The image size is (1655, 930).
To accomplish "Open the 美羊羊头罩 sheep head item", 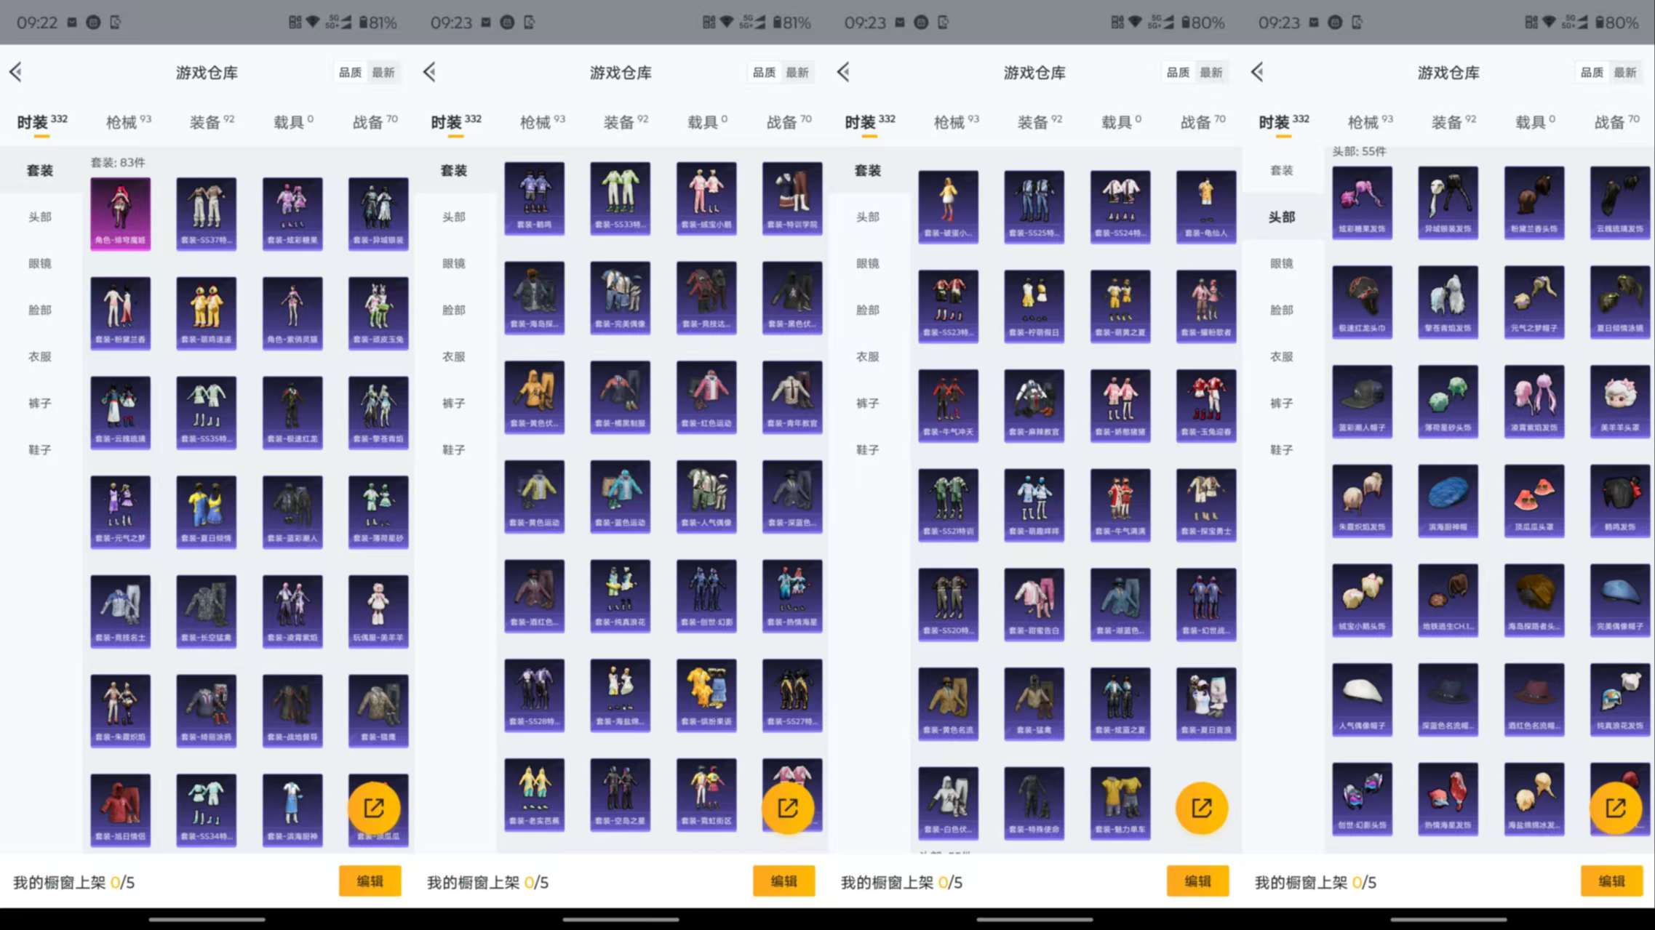I will point(1619,401).
